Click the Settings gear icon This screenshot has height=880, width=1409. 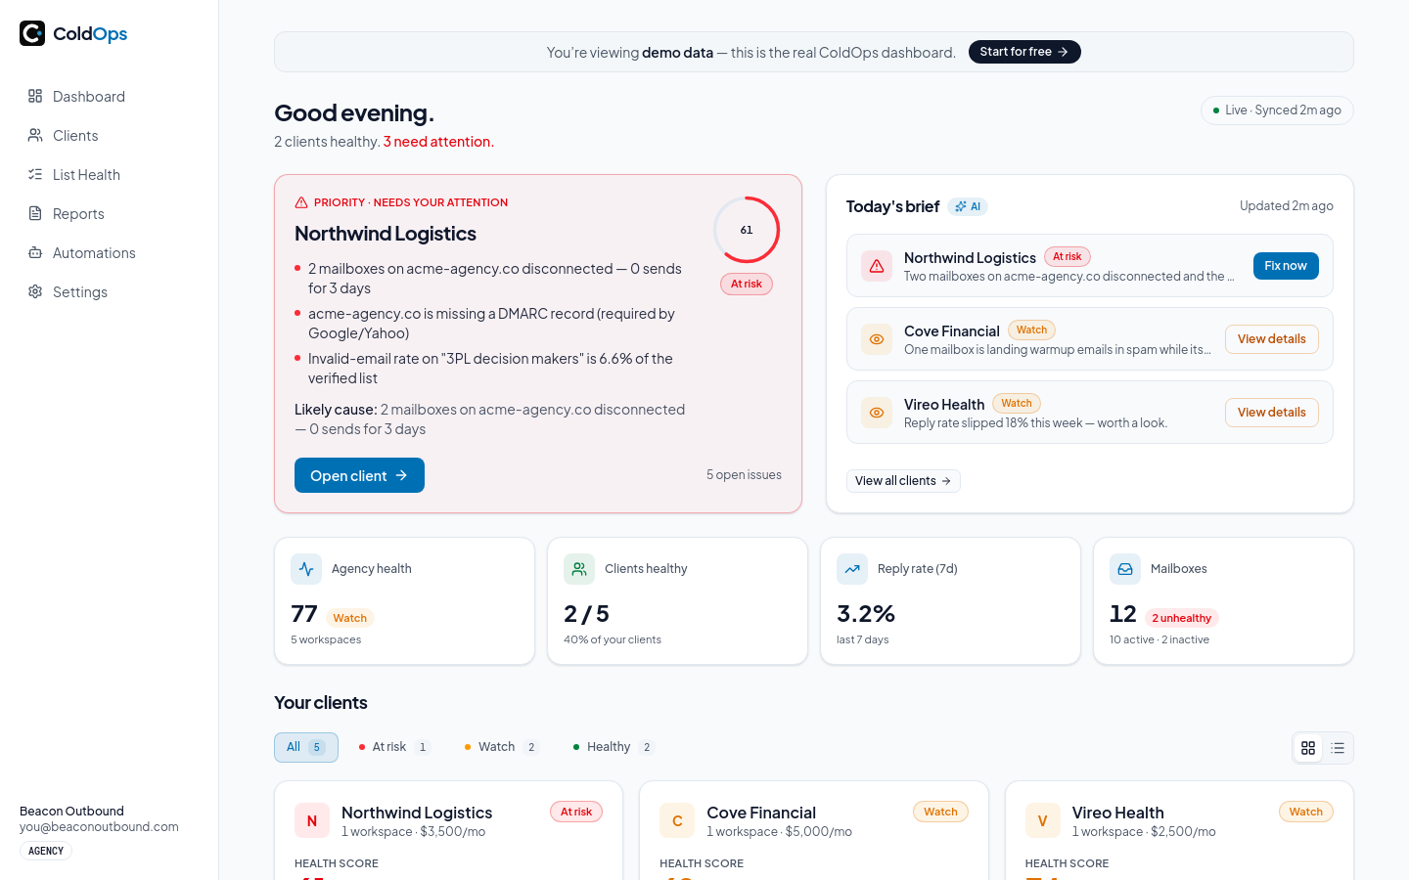(35, 291)
